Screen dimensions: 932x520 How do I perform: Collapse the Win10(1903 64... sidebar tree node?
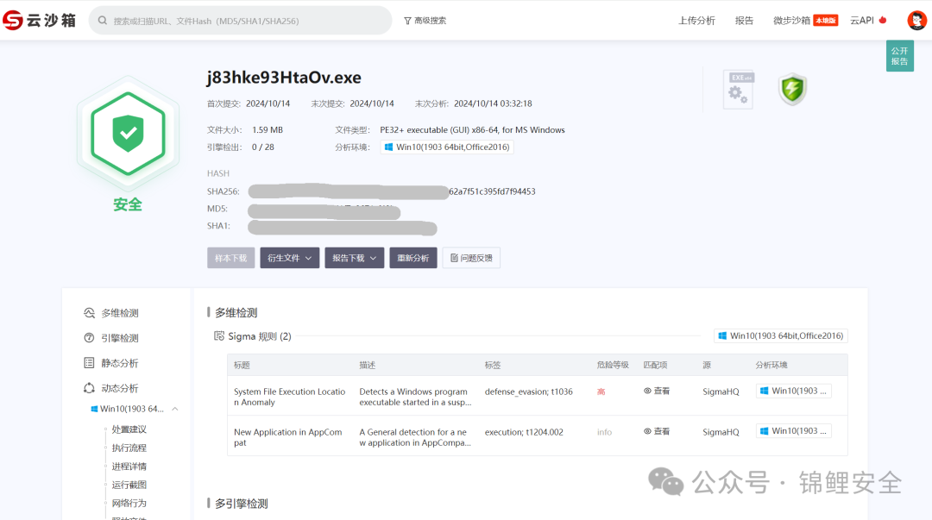(174, 409)
